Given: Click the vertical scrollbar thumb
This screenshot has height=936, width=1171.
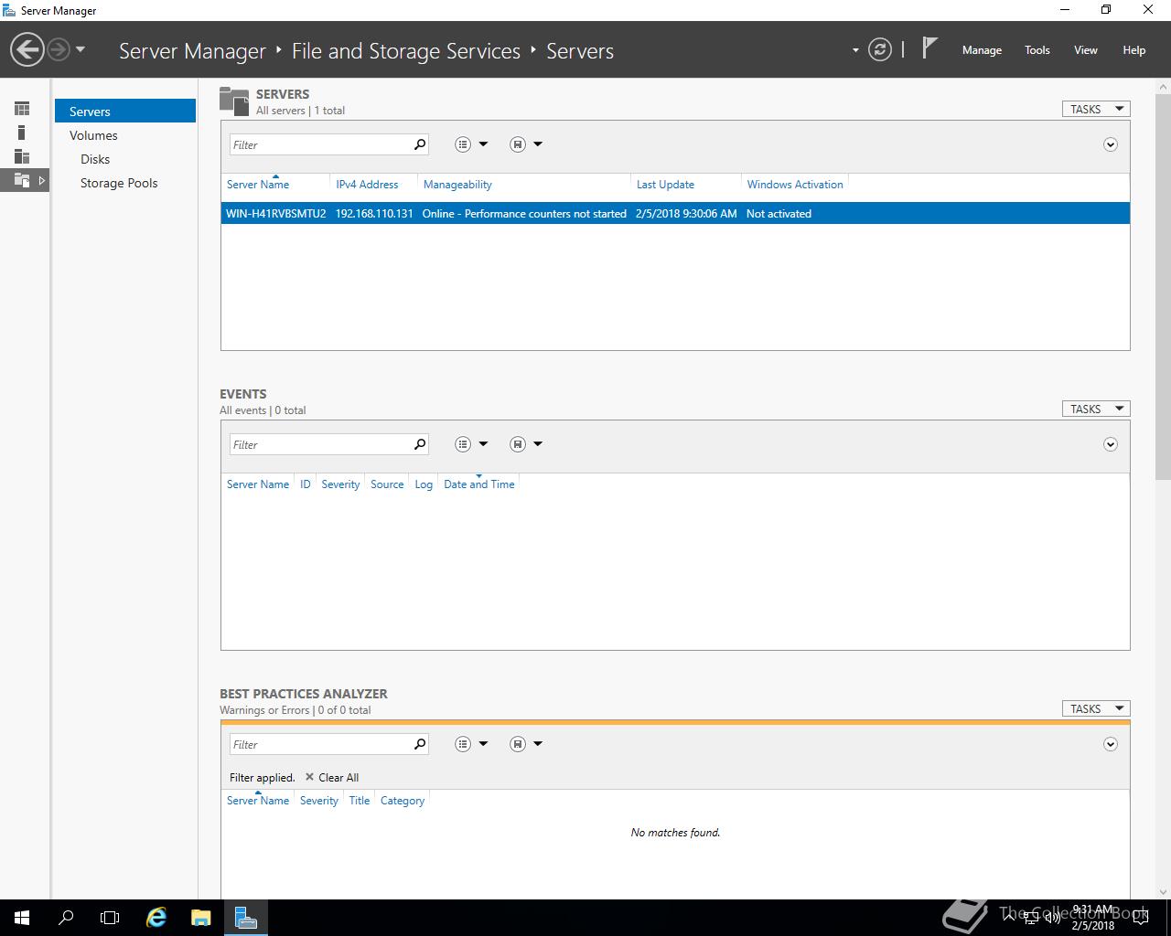Looking at the screenshot, I should [1164, 285].
